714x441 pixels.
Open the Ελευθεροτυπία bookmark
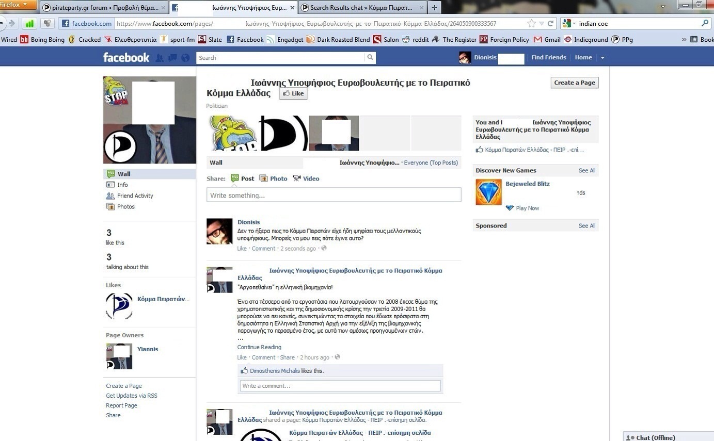(130, 39)
